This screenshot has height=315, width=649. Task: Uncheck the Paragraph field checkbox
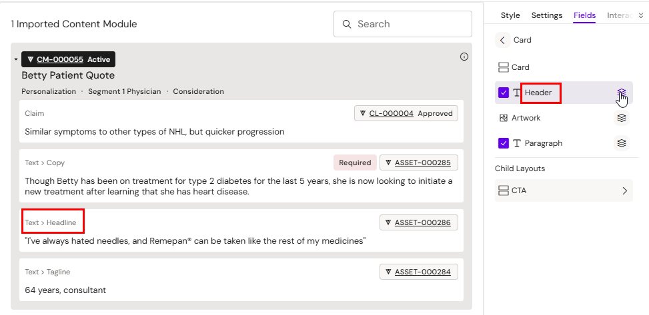click(x=504, y=143)
